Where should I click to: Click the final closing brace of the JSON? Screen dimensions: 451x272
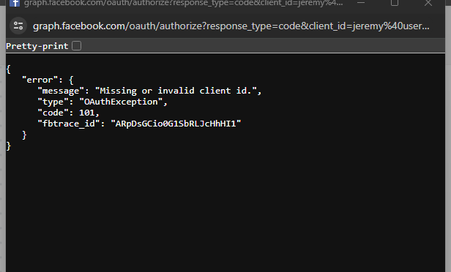pyautogui.click(x=8, y=146)
